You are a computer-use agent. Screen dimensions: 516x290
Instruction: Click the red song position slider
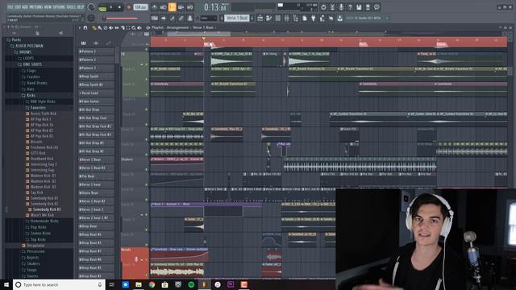(123, 19)
